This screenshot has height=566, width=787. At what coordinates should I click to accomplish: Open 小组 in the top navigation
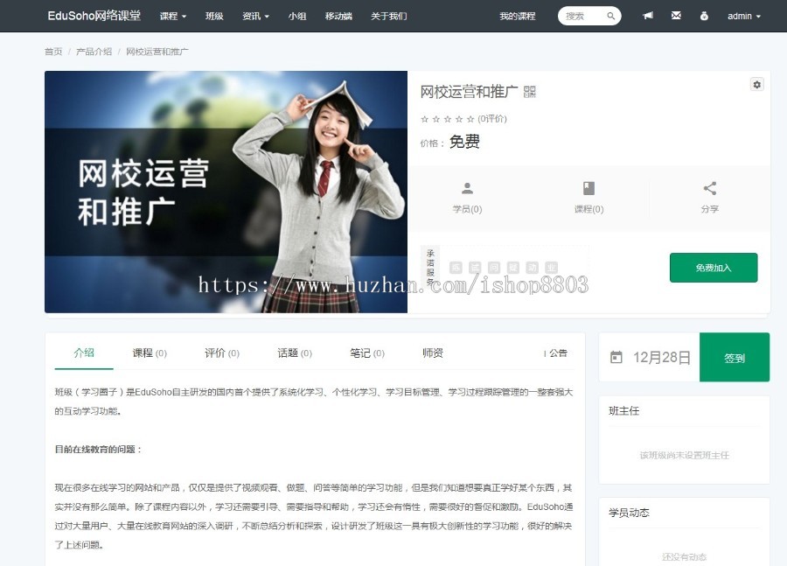(x=297, y=16)
